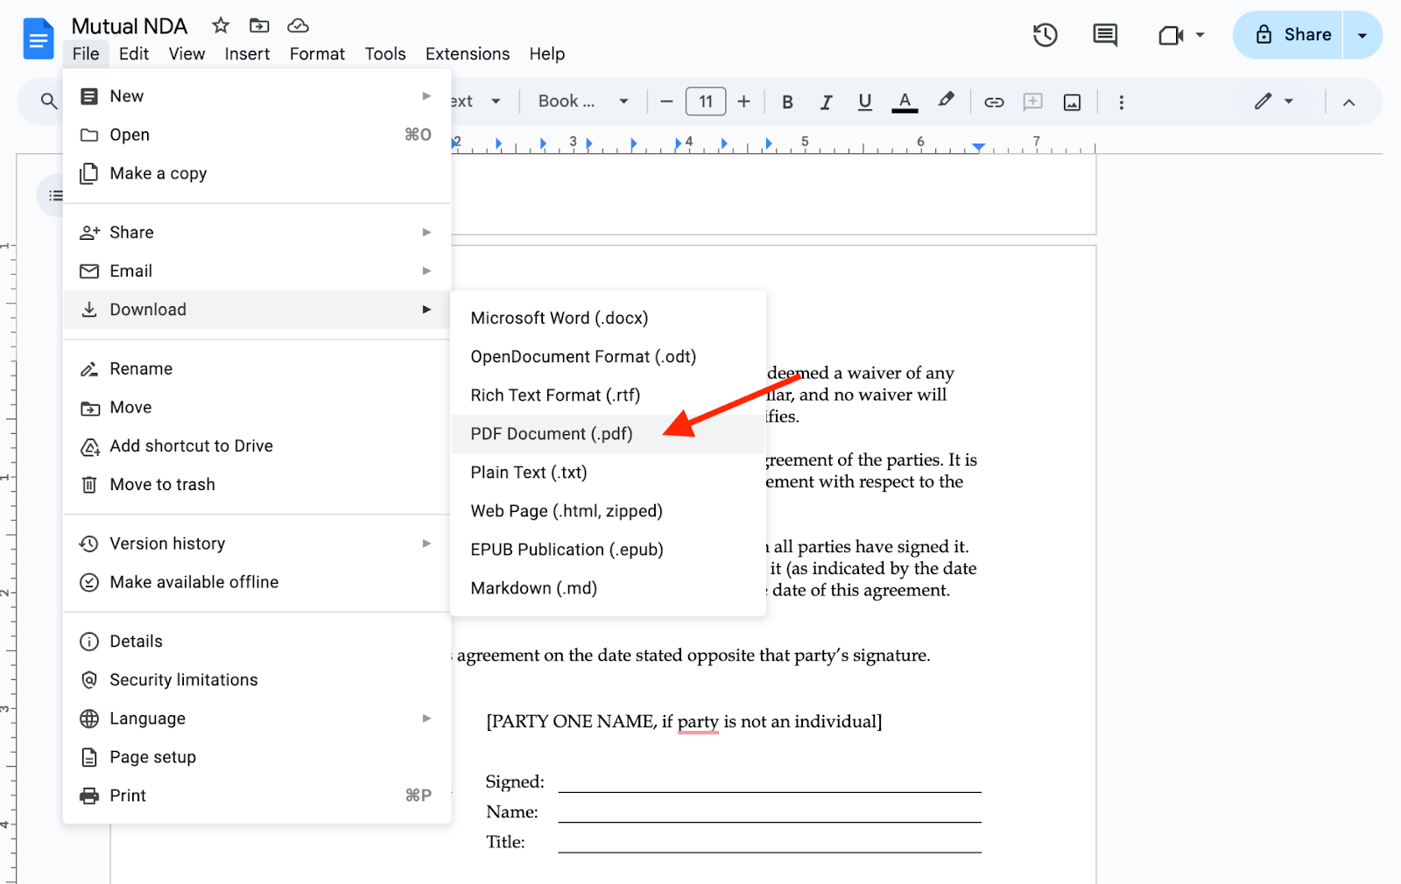
Task: Open version history clock icon
Action: pyautogui.click(x=1045, y=35)
